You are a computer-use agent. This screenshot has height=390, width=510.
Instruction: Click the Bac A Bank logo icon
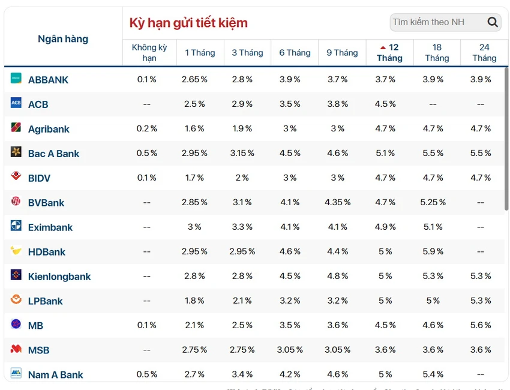16,152
